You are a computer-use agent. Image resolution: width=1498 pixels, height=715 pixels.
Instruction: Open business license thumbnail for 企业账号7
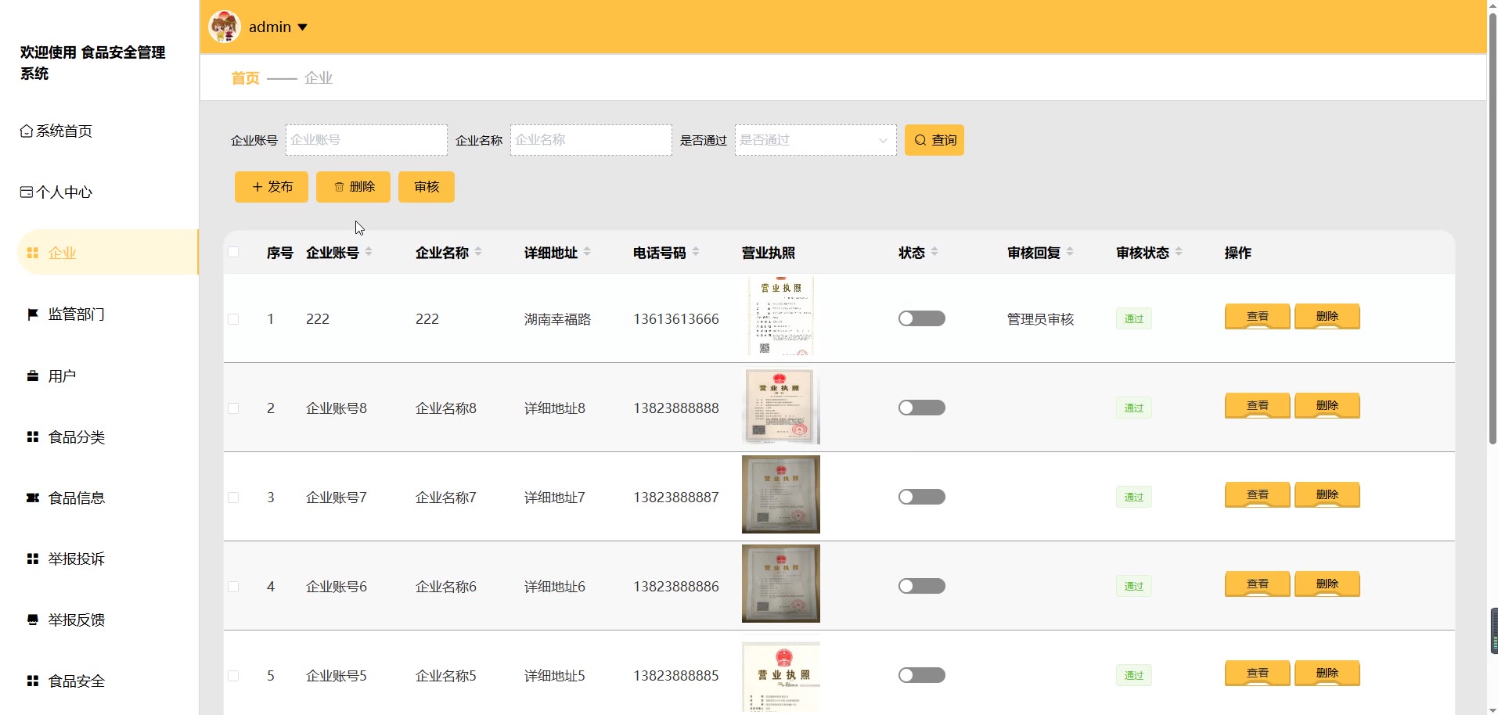780,494
